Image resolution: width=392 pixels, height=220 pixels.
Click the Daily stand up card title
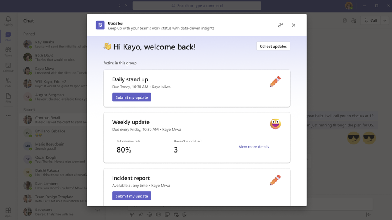130,79
